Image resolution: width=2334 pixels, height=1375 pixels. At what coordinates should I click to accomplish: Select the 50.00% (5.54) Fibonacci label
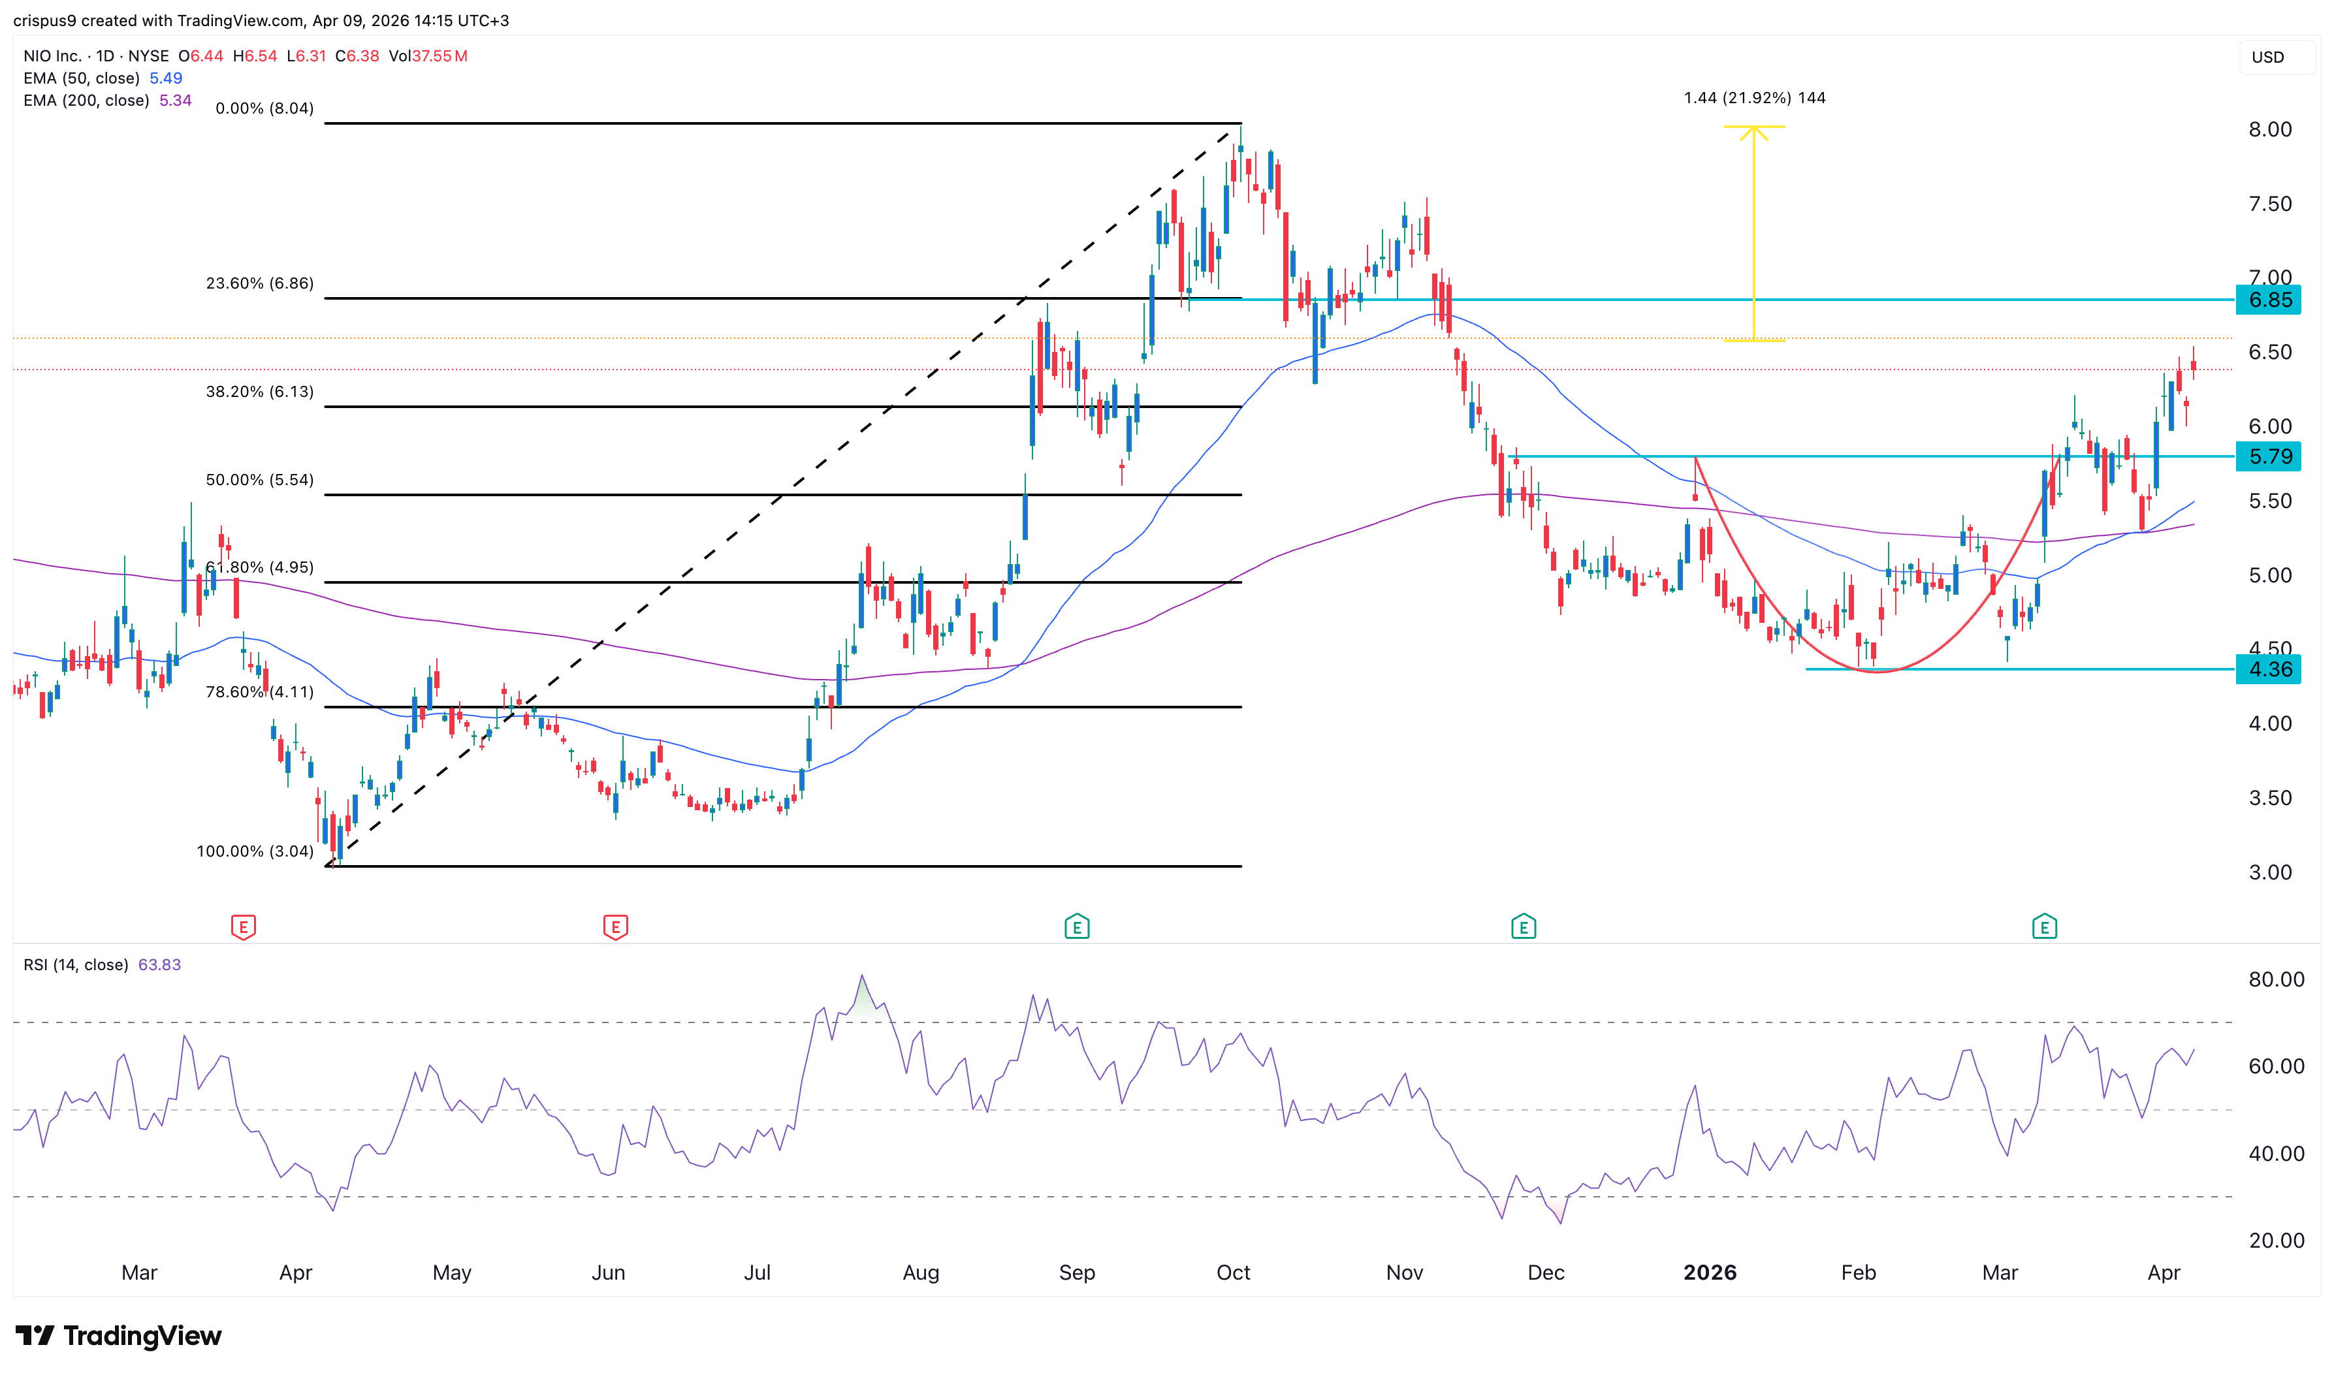(259, 480)
